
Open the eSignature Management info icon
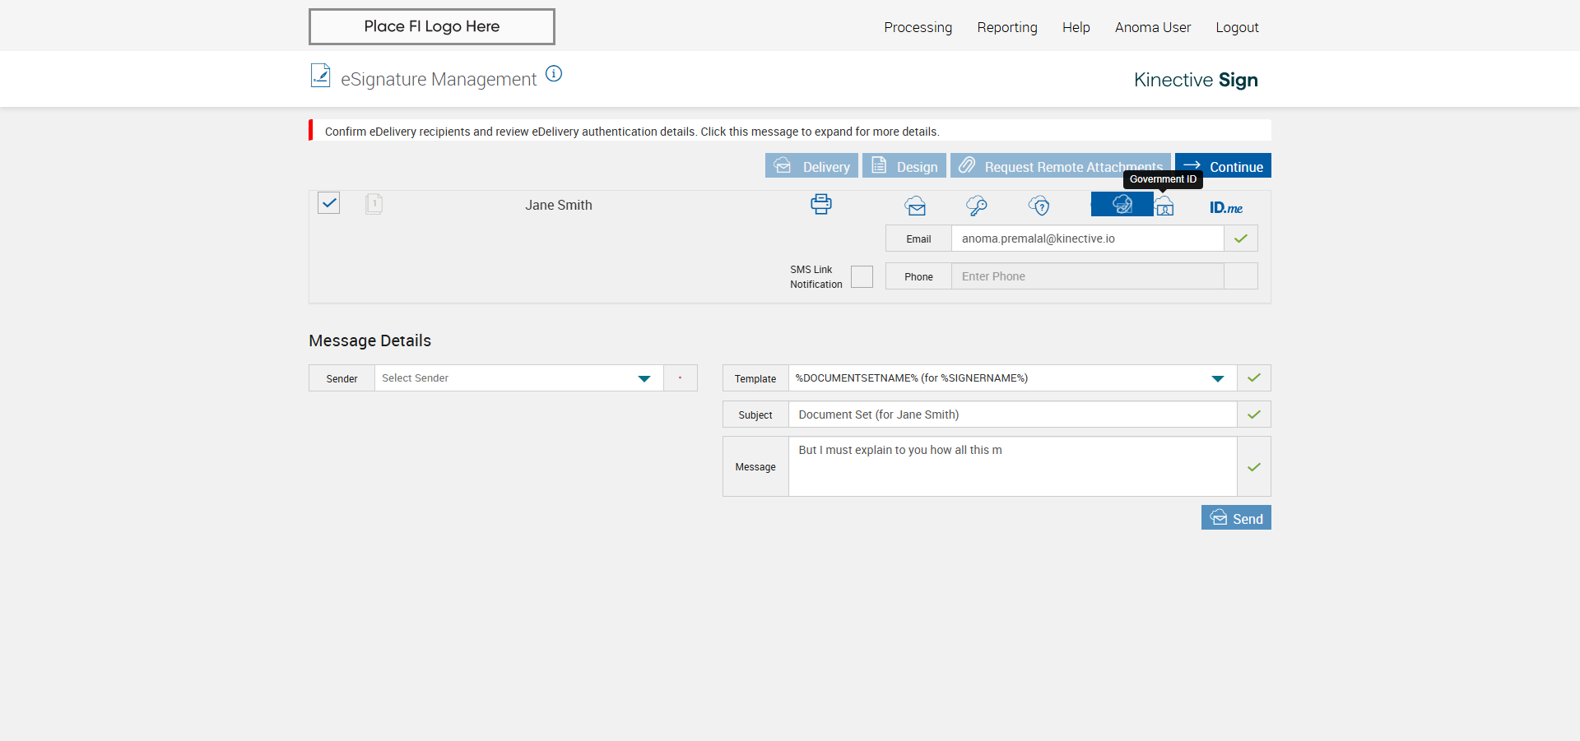554,73
